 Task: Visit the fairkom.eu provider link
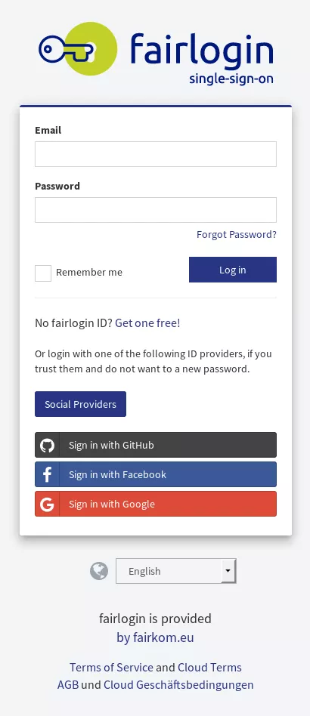(155, 637)
